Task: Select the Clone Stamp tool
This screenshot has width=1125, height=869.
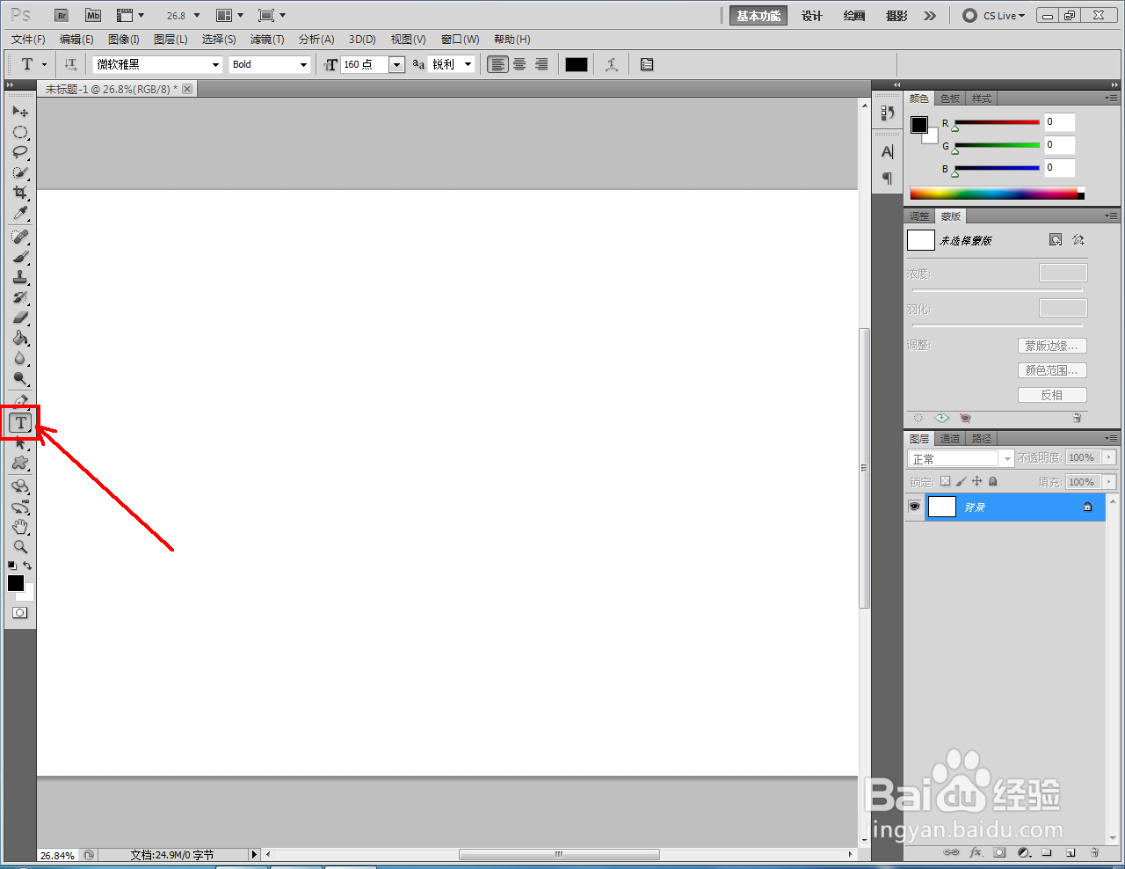Action: (x=20, y=277)
